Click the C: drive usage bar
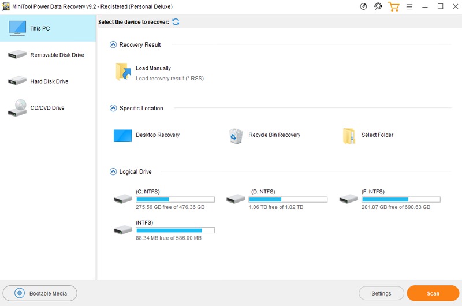The height and width of the screenshot is (306, 462). [x=176, y=199]
